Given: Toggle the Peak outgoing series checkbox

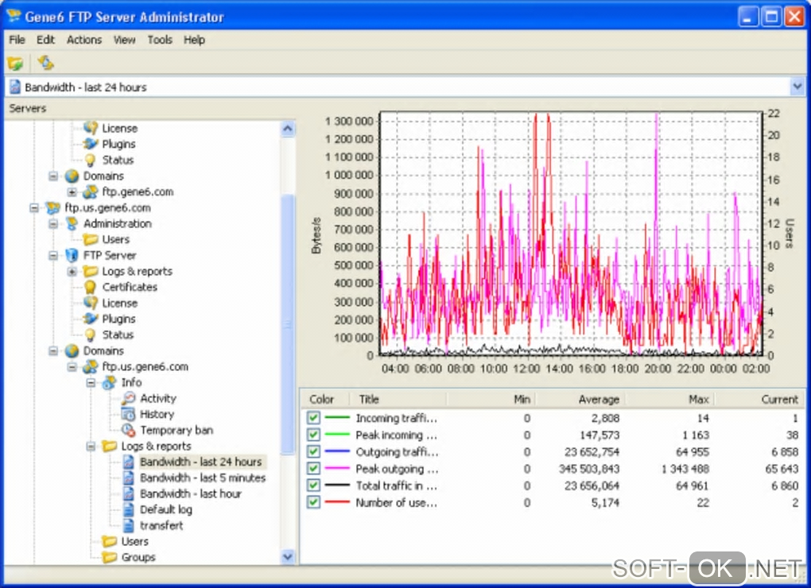Looking at the screenshot, I should 313,469.
